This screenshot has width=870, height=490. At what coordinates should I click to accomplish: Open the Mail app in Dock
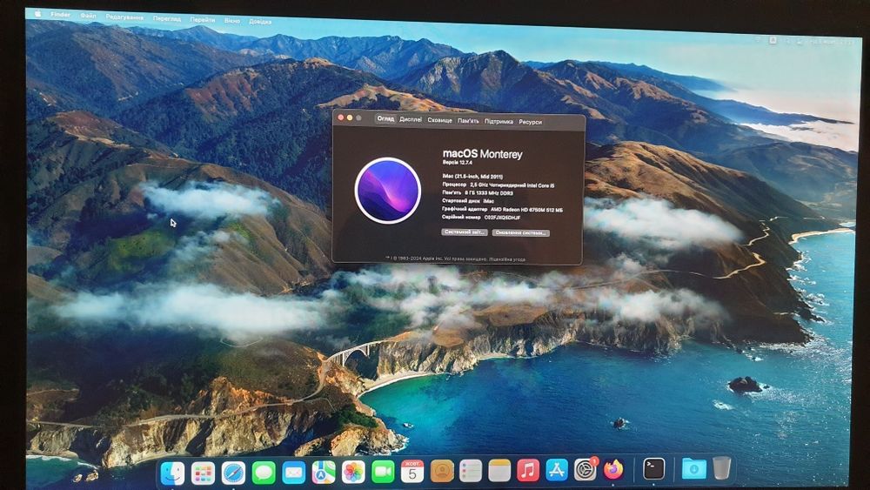pyautogui.click(x=293, y=473)
